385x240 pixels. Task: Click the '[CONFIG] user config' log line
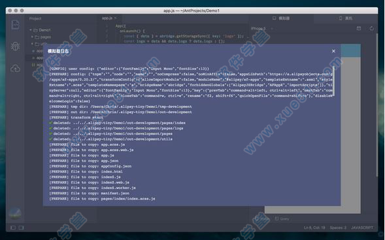point(129,69)
